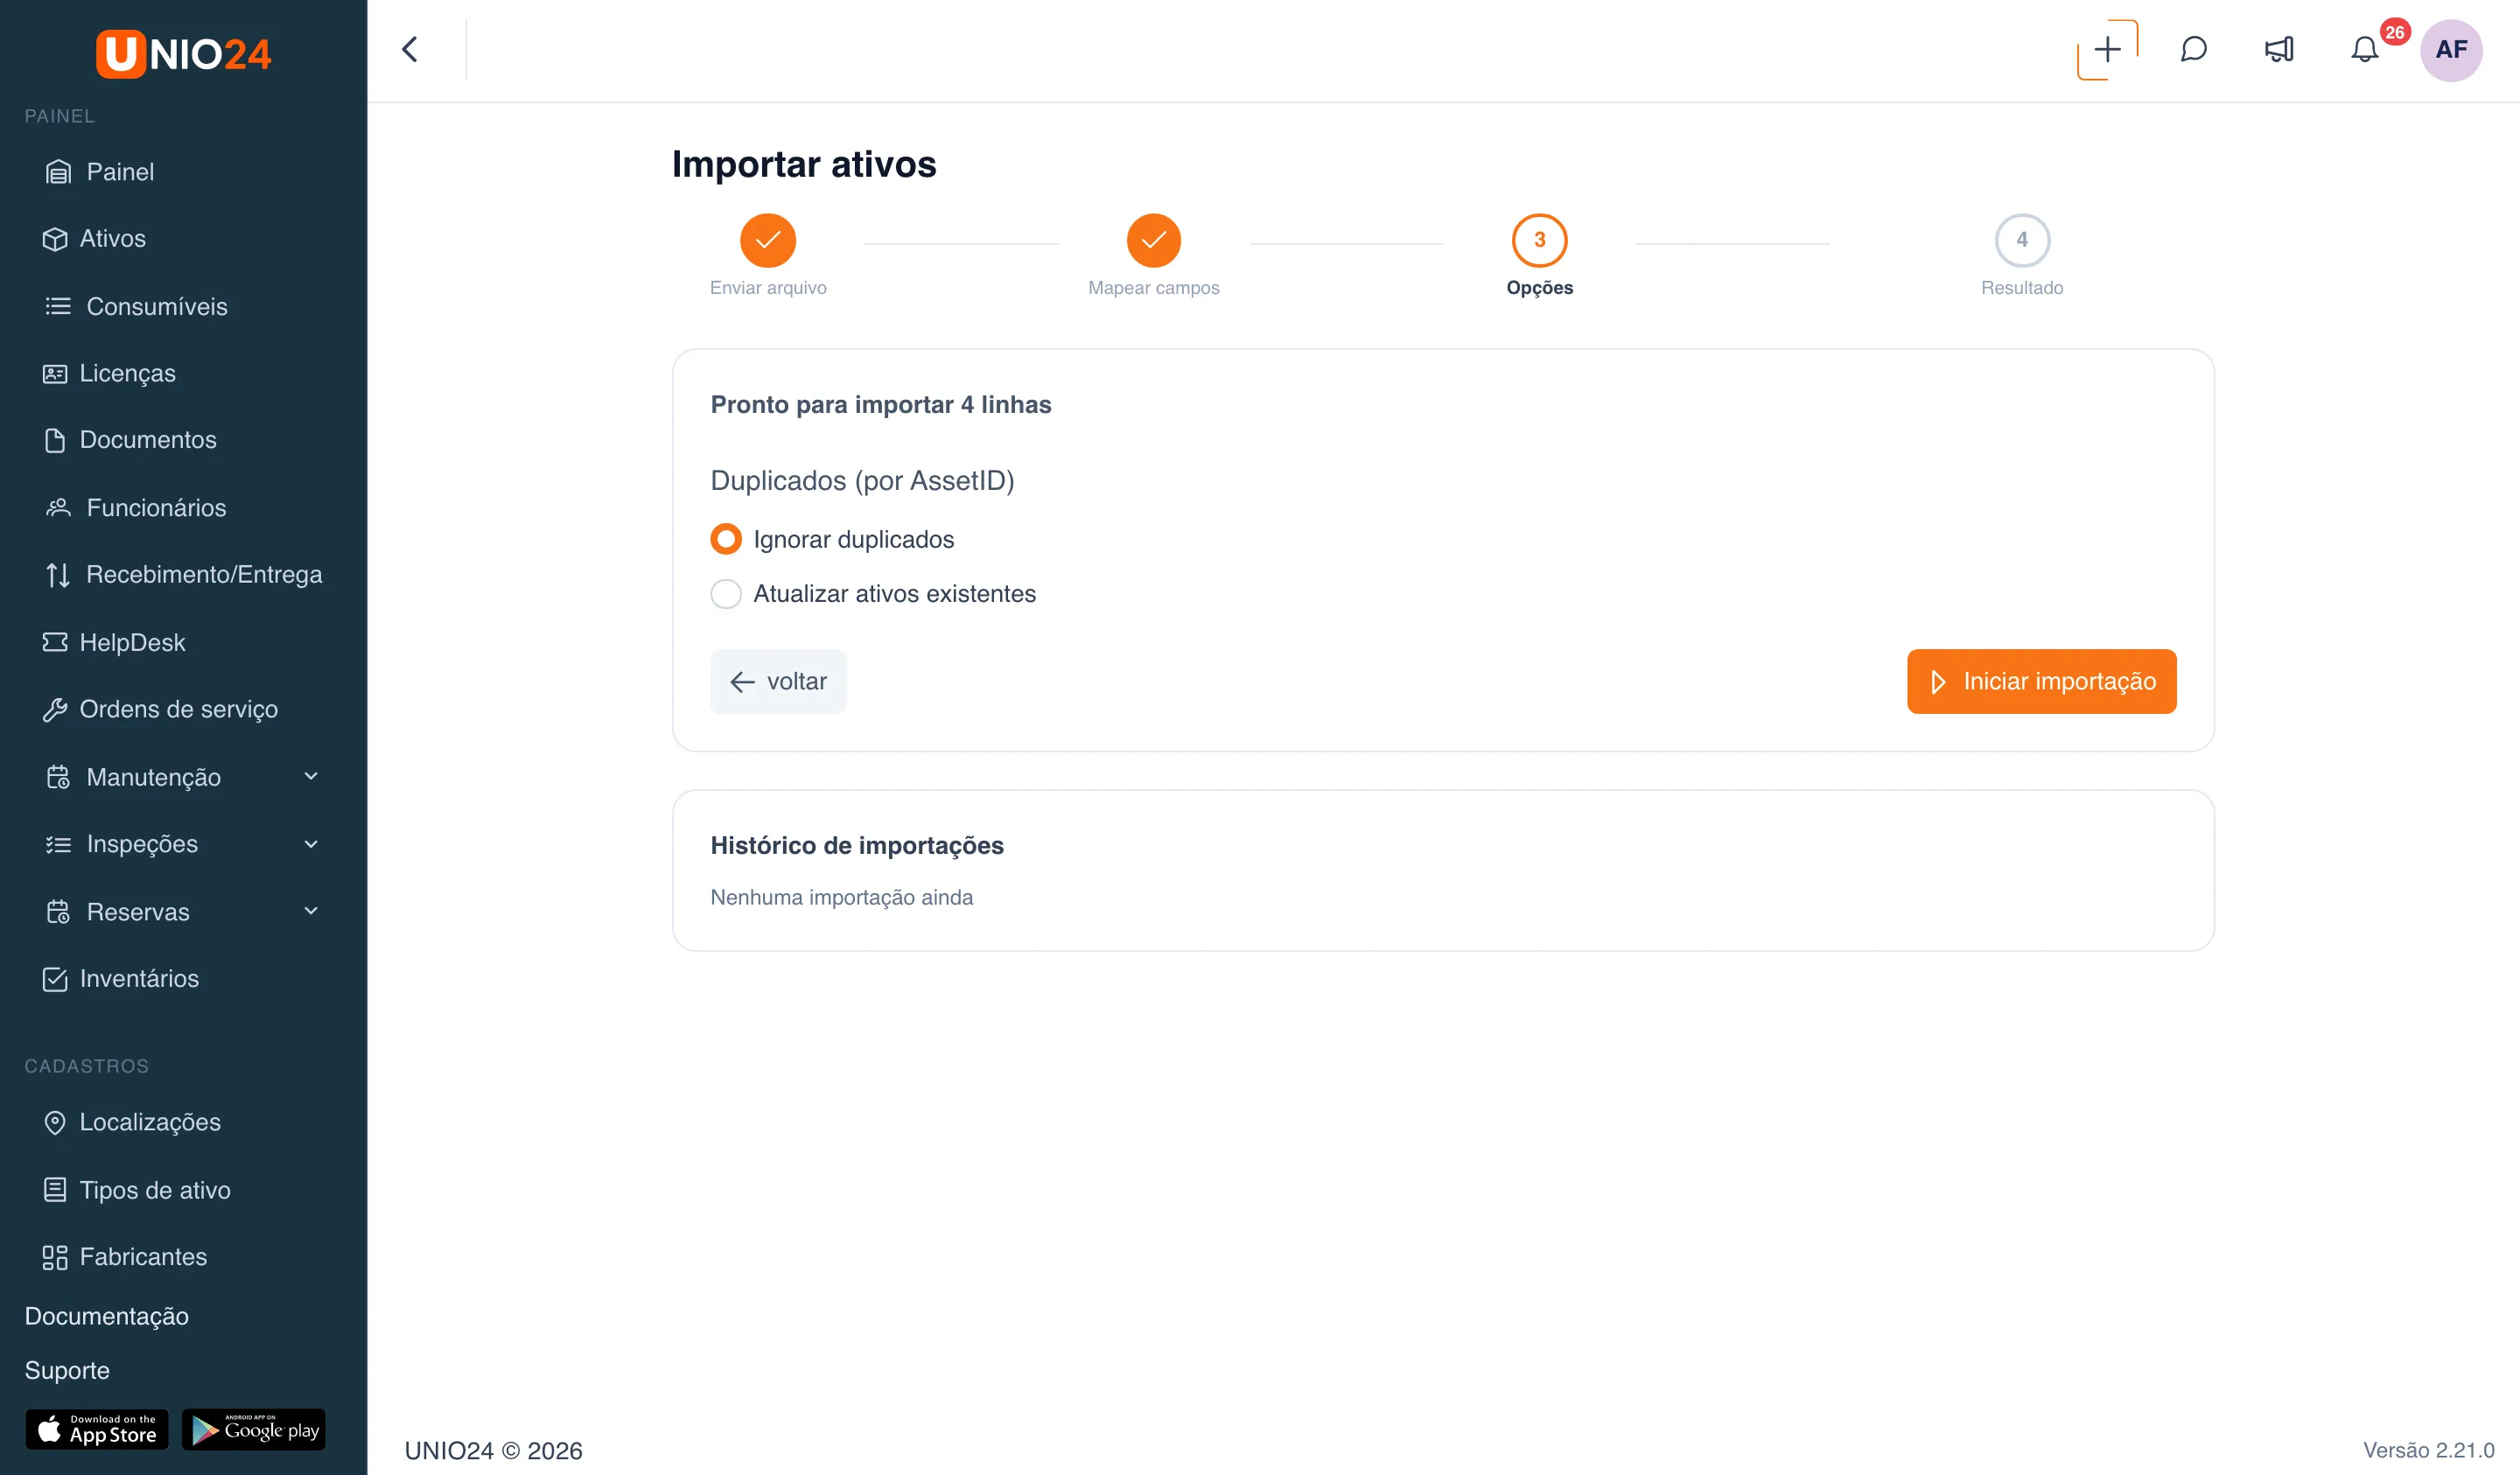The width and height of the screenshot is (2520, 1475).
Task: Click the UNIO24 © 2026 footer text
Action: coord(493,1450)
